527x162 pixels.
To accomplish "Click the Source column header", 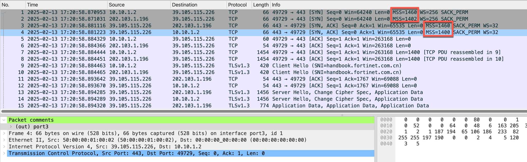I will (139, 5).
